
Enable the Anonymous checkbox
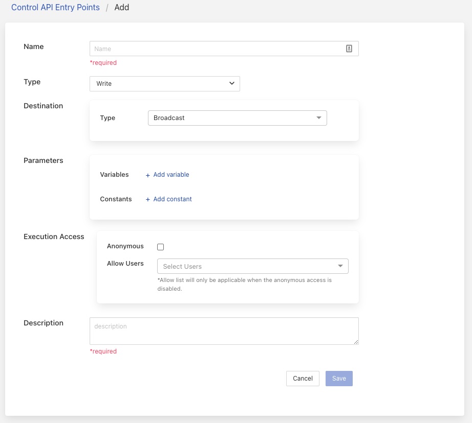(161, 247)
